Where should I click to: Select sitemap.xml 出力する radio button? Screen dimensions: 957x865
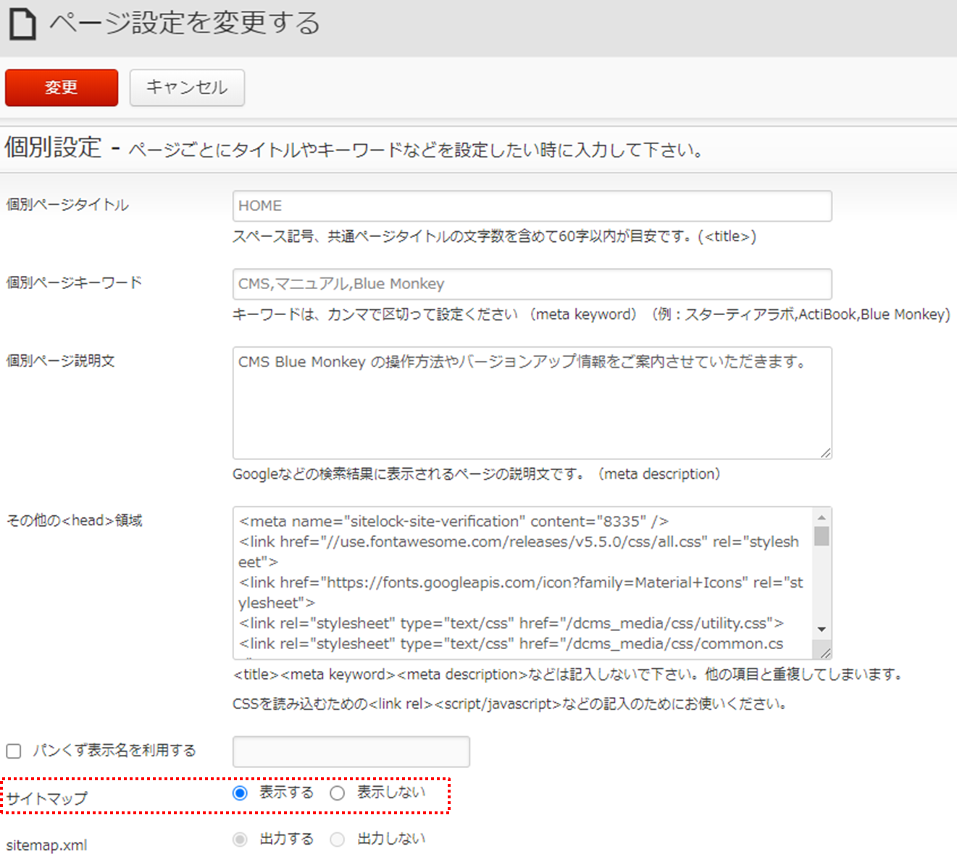click(x=240, y=840)
